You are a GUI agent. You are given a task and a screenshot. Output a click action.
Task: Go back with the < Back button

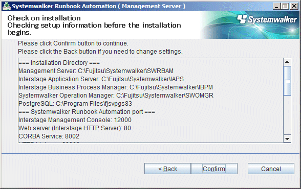(x=167, y=169)
